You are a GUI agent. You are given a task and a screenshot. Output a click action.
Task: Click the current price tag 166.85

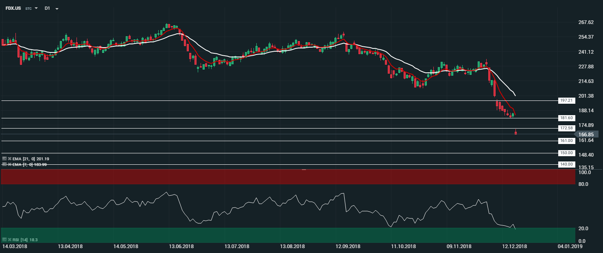click(588, 134)
